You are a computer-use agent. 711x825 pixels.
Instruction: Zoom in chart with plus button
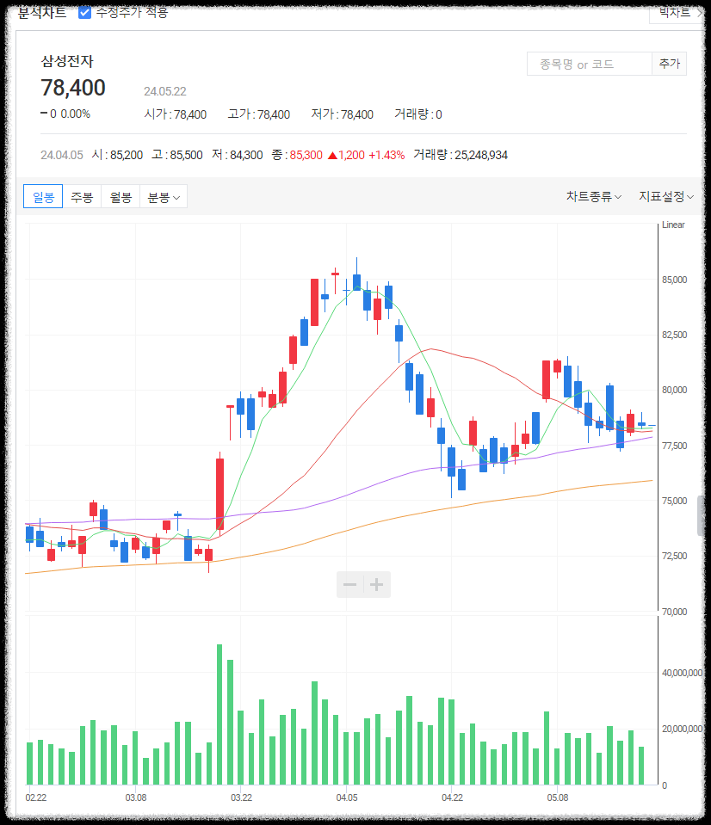pyautogui.click(x=377, y=584)
